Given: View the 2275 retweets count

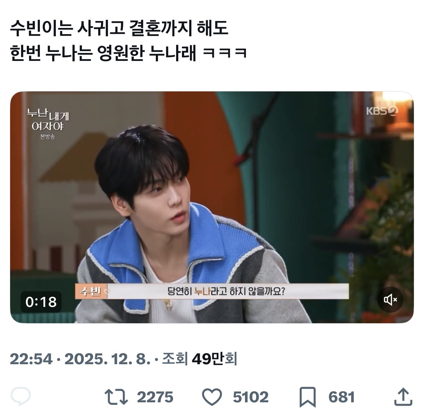Looking at the screenshot, I should pos(155,397).
